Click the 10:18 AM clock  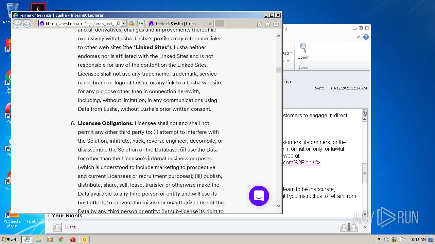coord(418,240)
